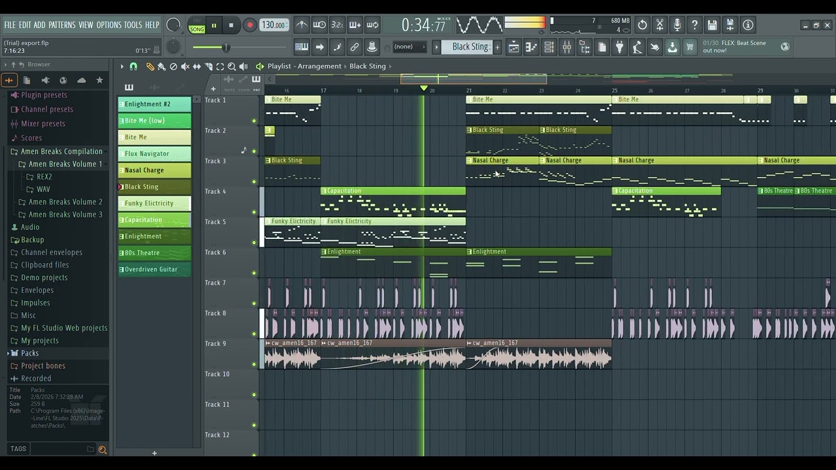The height and width of the screenshot is (470, 836).
Task: Activate the Select tool in Playlist toolbar
Action: pos(220,67)
